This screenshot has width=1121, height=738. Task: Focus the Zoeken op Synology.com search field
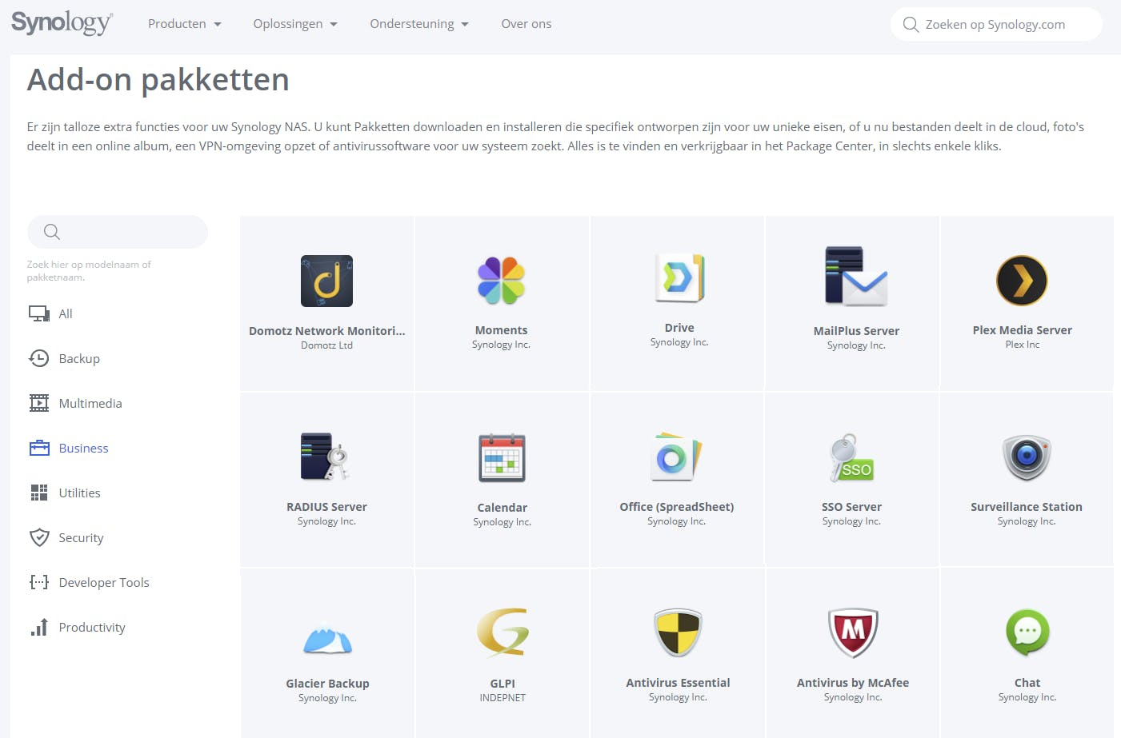(x=996, y=24)
